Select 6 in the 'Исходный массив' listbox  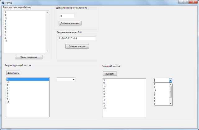point(124,92)
